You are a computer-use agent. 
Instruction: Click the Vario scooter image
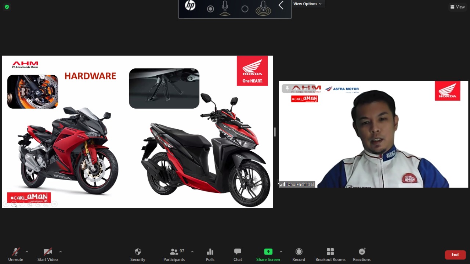(206, 151)
